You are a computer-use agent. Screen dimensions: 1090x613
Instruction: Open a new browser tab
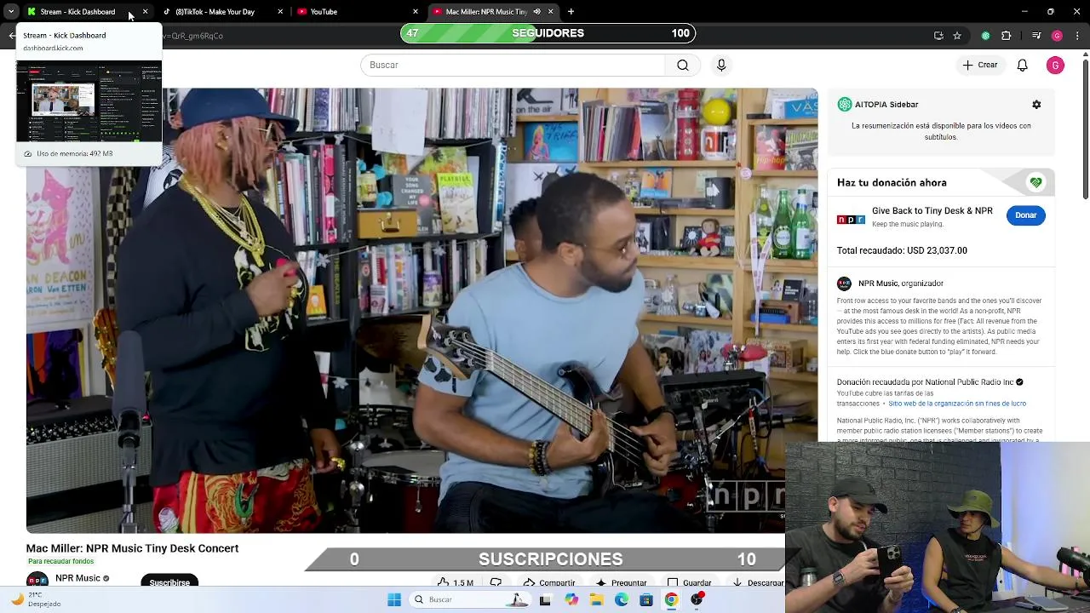571,12
